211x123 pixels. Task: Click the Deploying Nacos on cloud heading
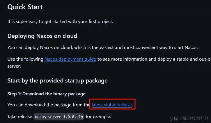pos(42,36)
